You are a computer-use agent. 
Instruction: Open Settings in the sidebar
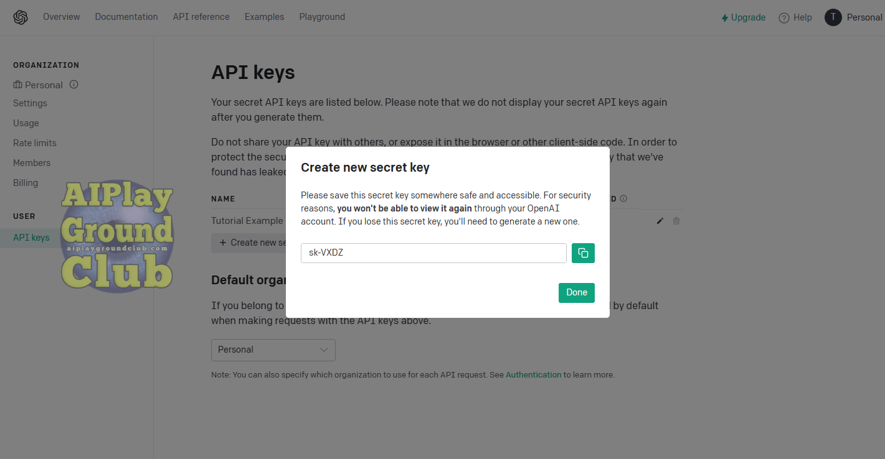click(x=30, y=103)
